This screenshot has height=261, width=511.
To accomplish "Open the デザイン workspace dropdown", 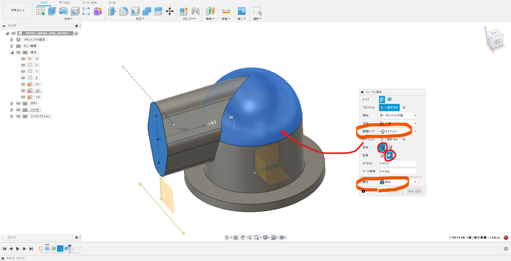I will click(17, 10).
